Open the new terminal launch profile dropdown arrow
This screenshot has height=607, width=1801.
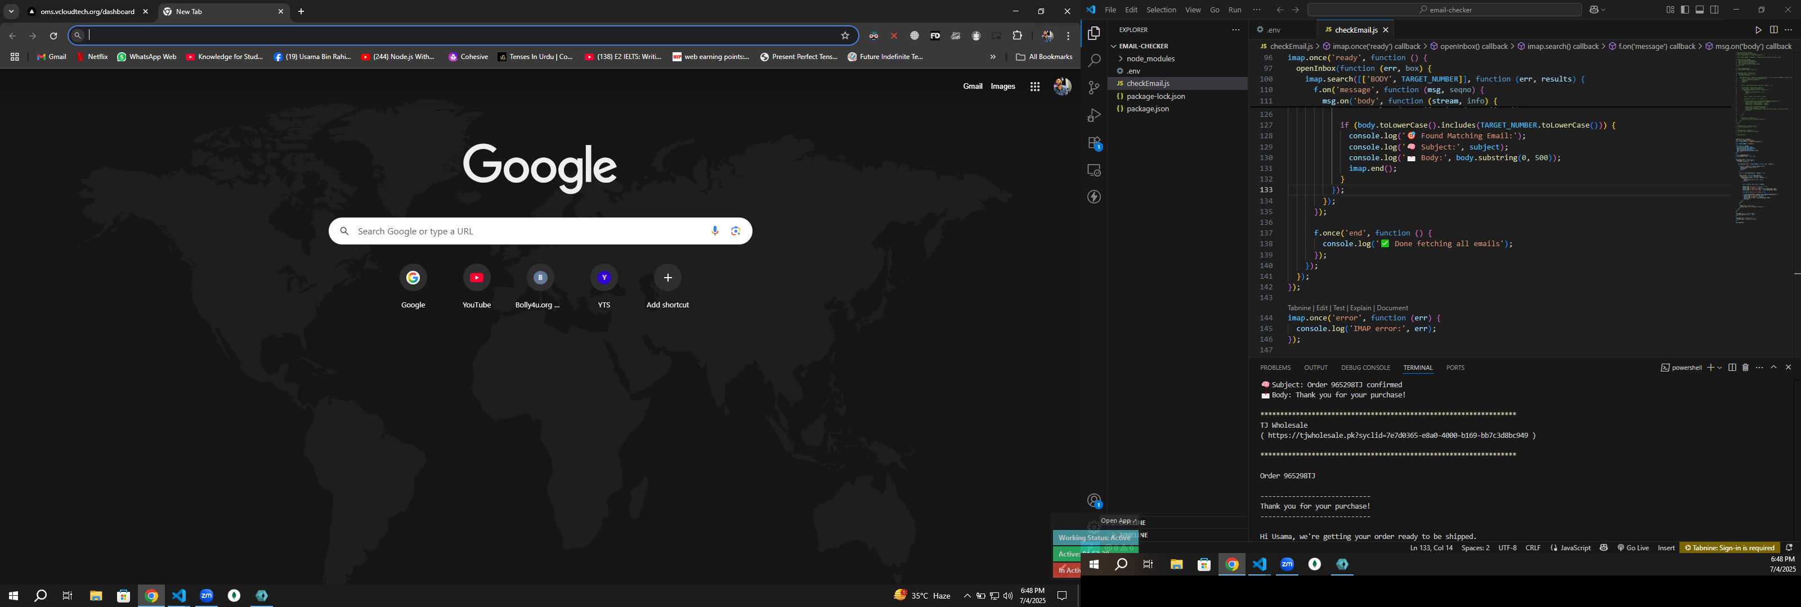pyautogui.click(x=1719, y=368)
